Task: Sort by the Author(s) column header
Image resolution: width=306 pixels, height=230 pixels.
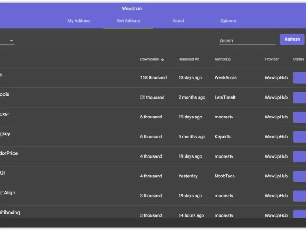Action: click(223, 59)
